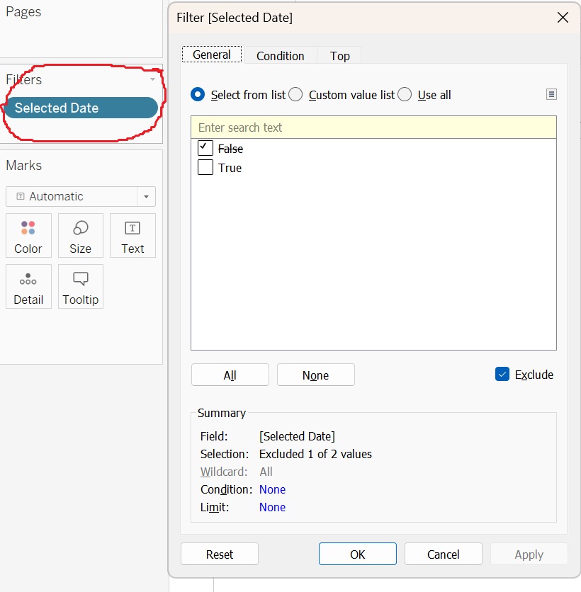Image resolution: width=581 pixels, height=592 pixels.
Task: Check the True value checkbox
Action: (x=205, y=168)
